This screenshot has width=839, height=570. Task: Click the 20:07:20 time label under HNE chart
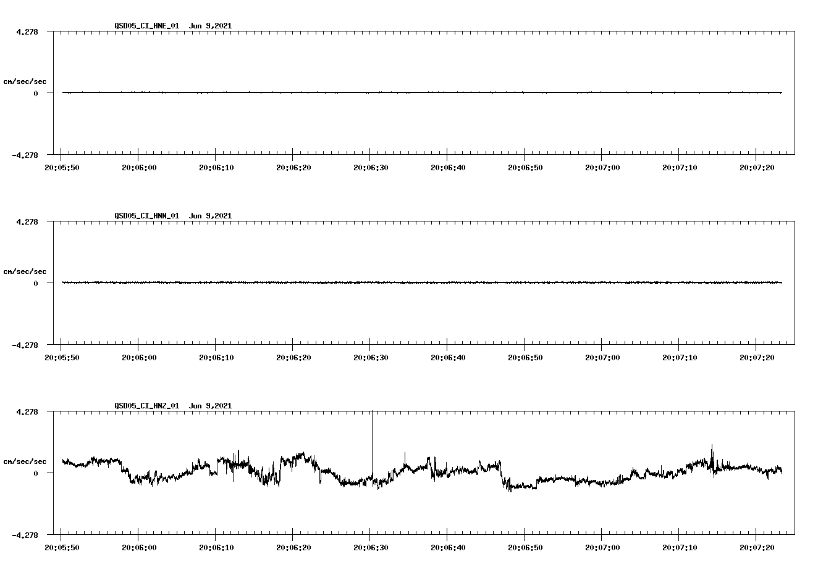[x=757, y=167]
